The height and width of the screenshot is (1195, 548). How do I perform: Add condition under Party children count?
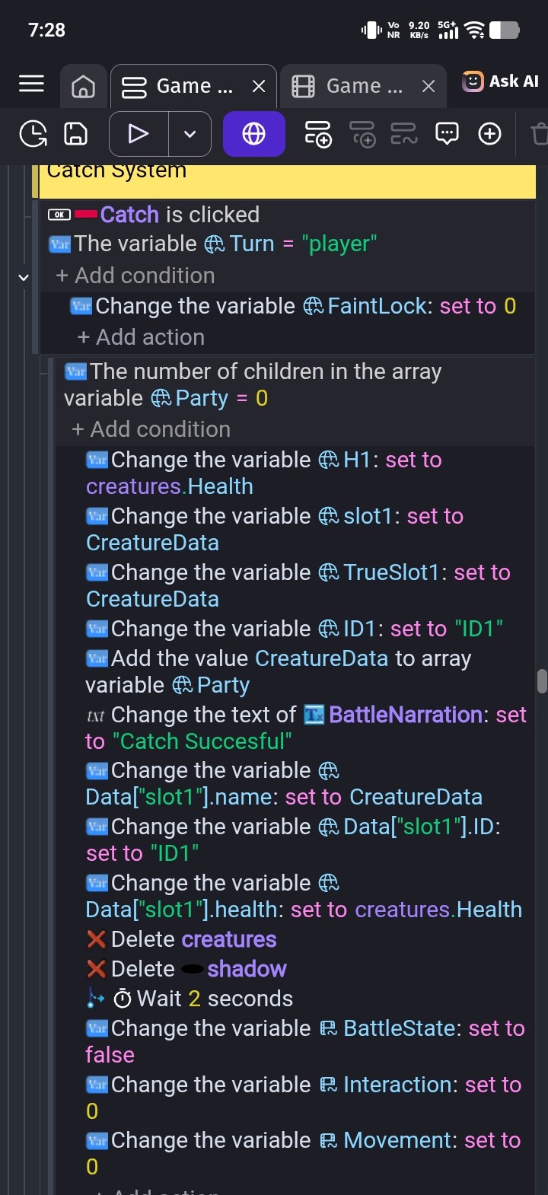tap(151, 429)
